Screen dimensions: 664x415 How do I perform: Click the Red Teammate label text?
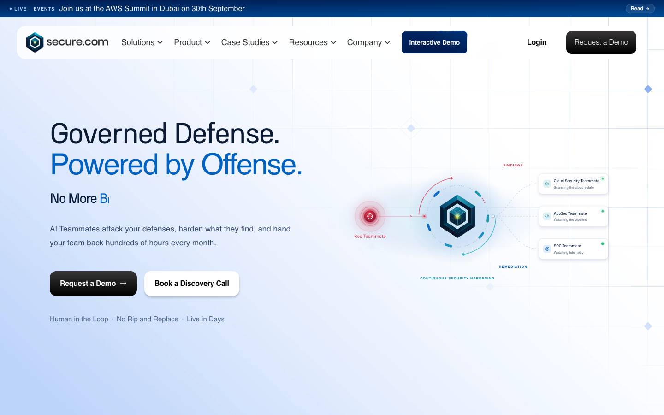point(370,236)
